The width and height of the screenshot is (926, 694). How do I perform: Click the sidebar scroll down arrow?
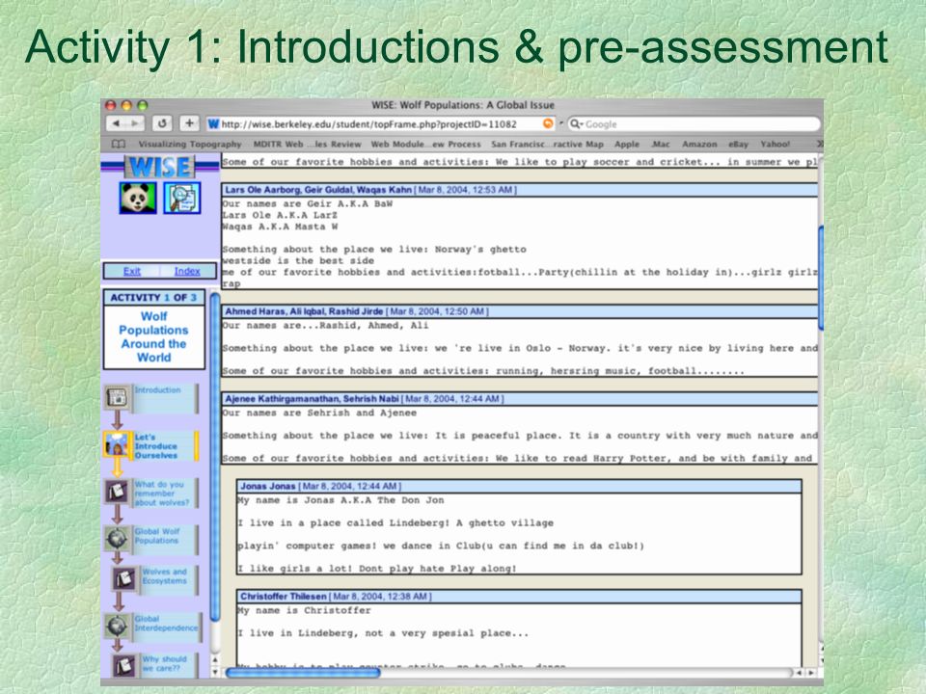[x=215, y=672]
